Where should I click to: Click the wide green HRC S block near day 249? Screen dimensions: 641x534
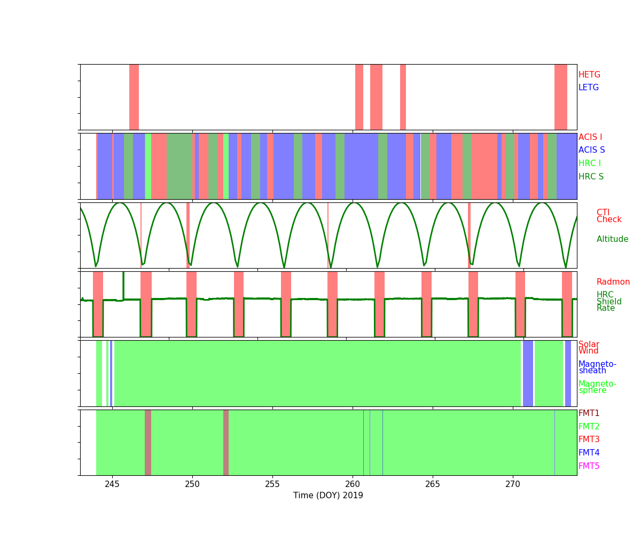tap(179, 166)
